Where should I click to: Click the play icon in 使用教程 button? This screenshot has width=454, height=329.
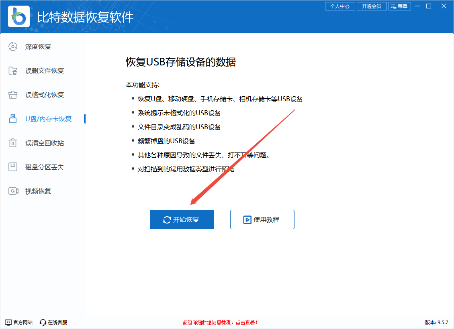247,220
